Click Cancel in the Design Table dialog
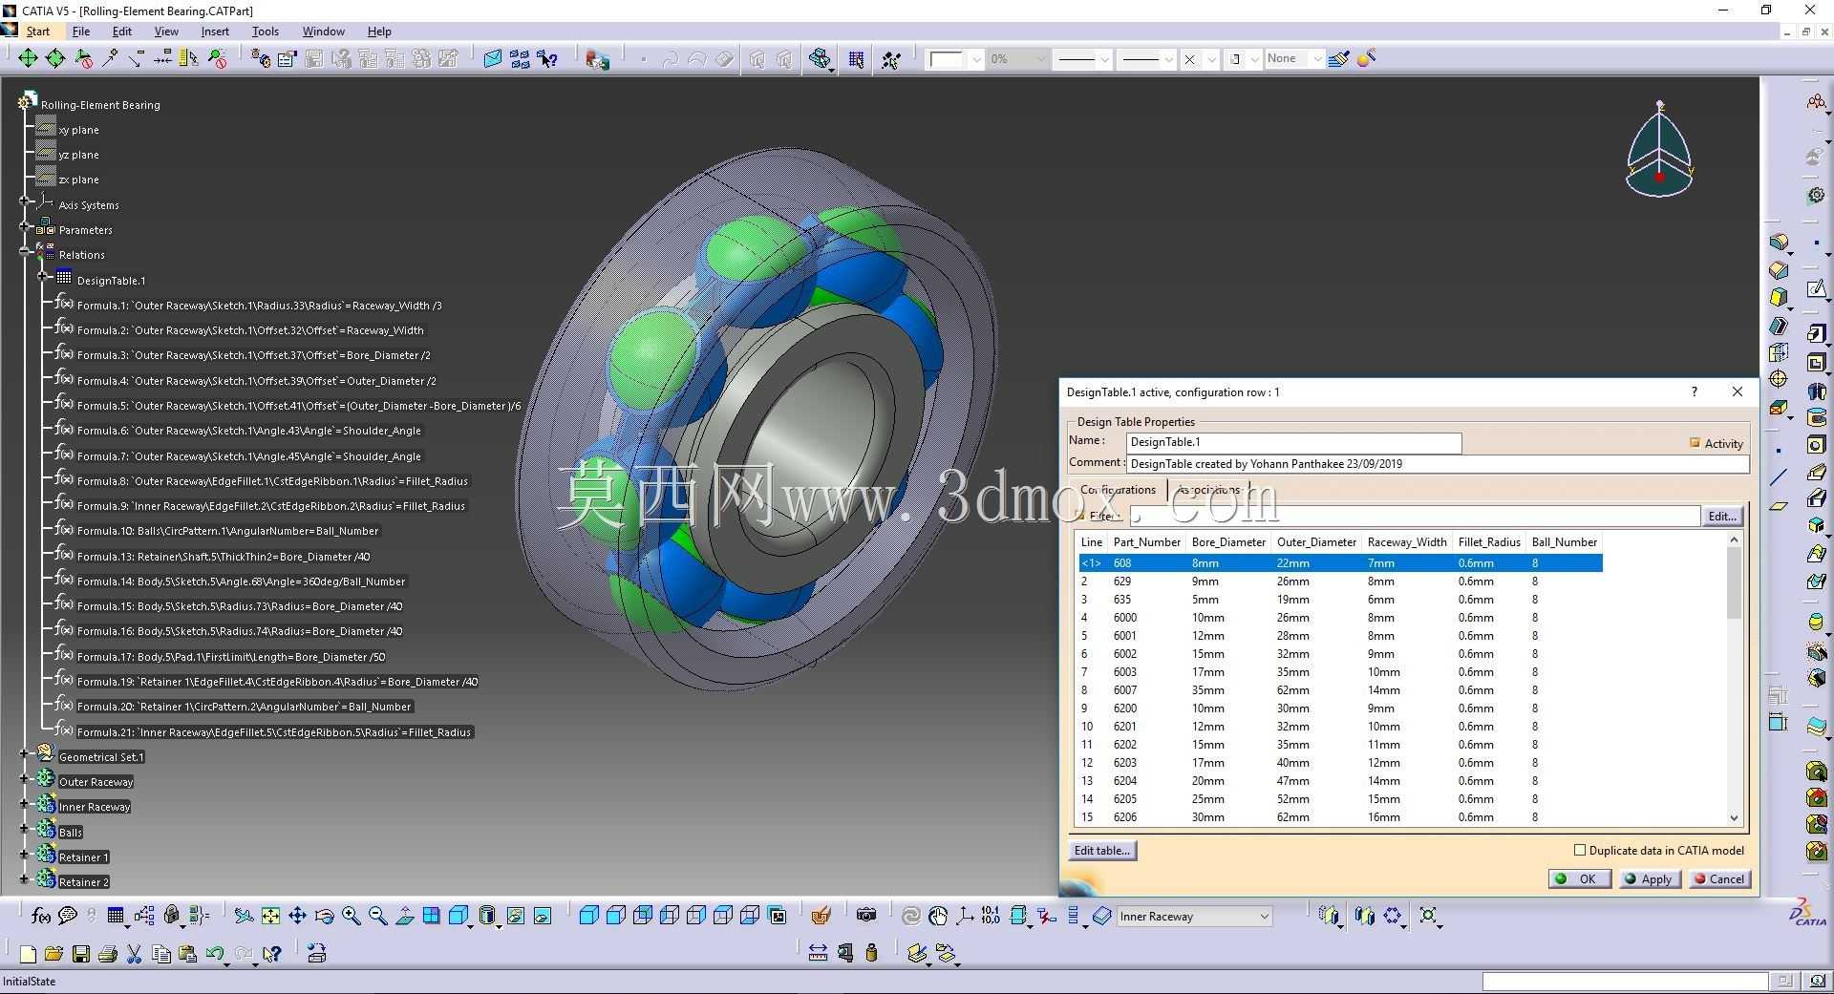The width and height of the screenshot is (1834, 994). click(1719, 878)
